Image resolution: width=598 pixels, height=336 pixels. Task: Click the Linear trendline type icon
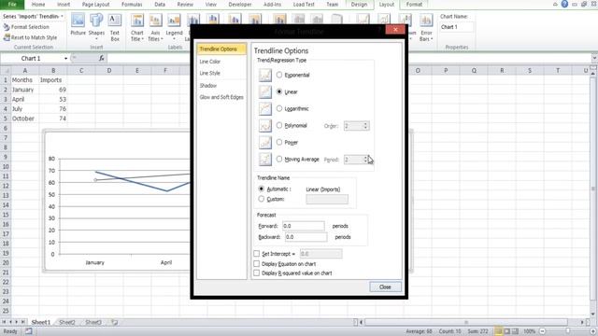pyautogui.click(x=265, y=91)
